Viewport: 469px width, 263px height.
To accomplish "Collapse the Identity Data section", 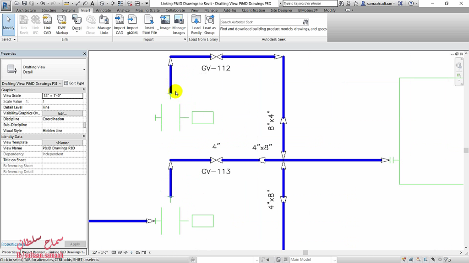I will 84,136.
